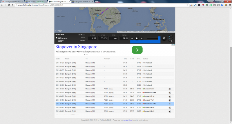Image resolution: width=232 pixels, height=124 pixels.
Task: Click the Aircraft column header
Action: [107, 59]
